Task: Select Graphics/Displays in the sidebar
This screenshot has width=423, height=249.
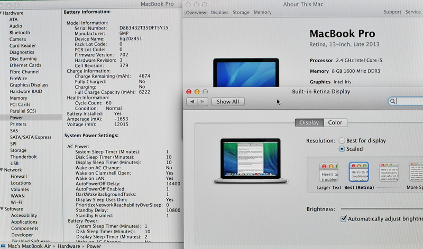Action: coord(29,85)
